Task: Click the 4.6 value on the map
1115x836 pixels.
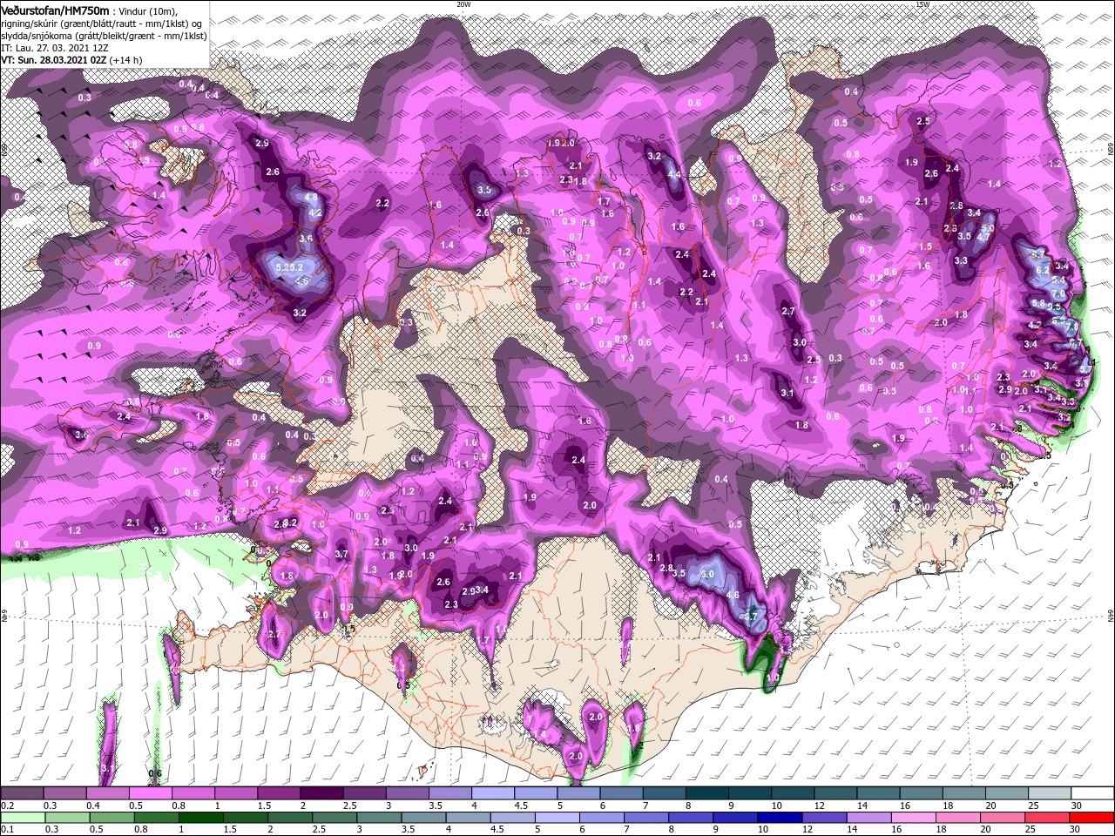Action: [x=733, y=596]
